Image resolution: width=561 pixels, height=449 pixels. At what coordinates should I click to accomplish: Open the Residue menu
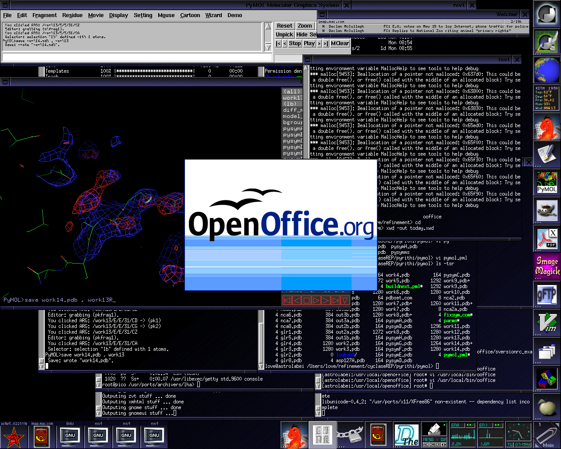pyautogui.click(x=72, y=15)
